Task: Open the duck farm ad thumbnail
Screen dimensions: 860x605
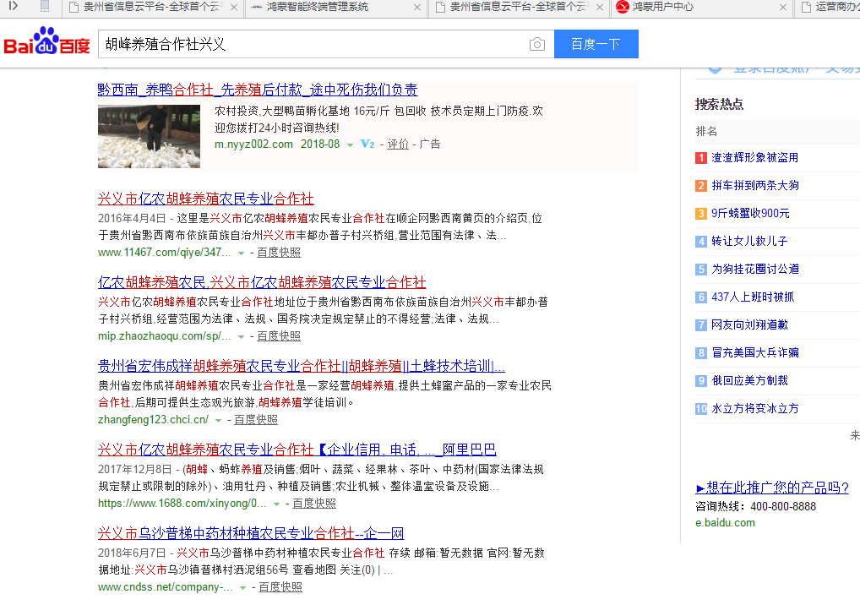Action: [149, 136]
